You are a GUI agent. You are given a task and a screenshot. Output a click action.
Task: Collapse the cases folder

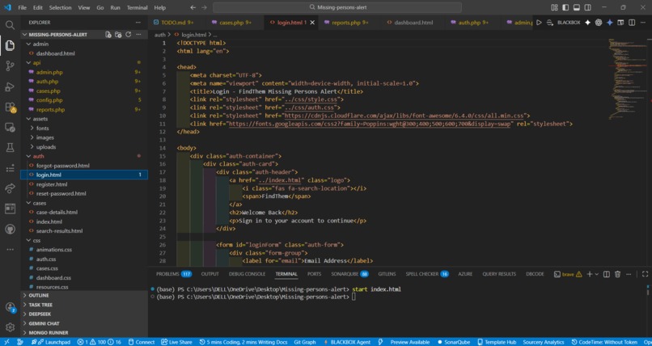pos(40,203)
